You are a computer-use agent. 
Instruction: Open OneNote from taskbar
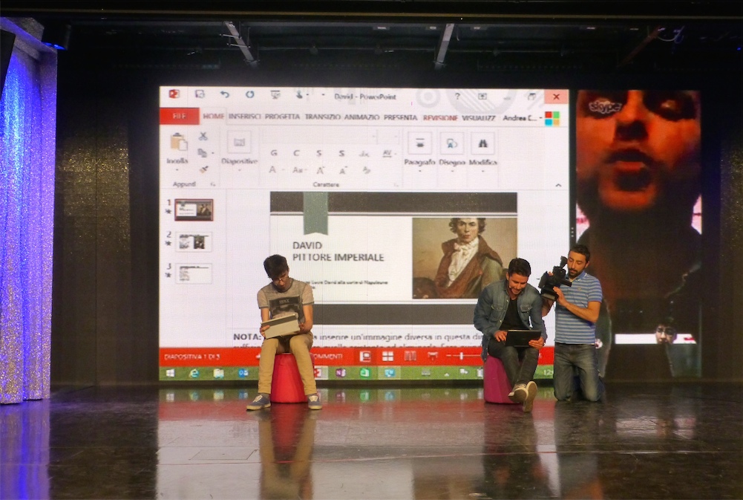[340, 373]
